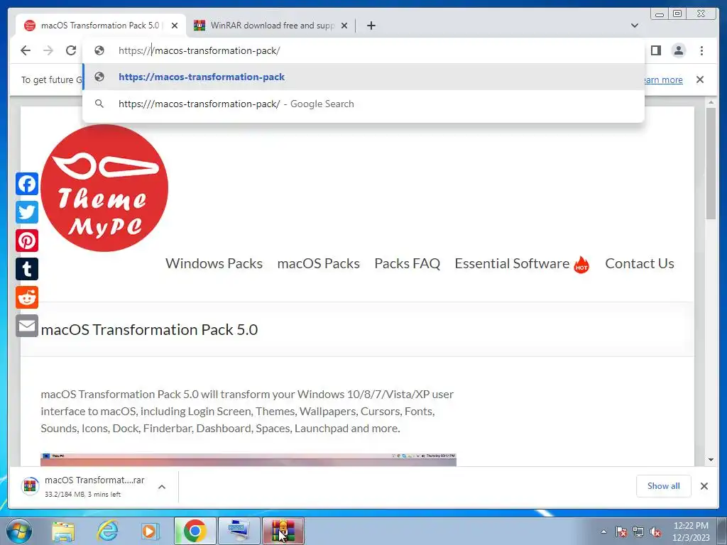Expand the download item options chevron
Screen dimensions: 727x545
[x=162, y=487]
